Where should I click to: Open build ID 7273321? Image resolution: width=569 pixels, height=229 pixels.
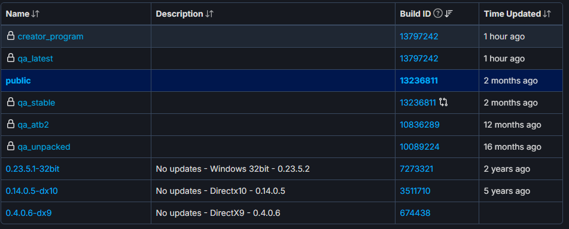point(416,169)
